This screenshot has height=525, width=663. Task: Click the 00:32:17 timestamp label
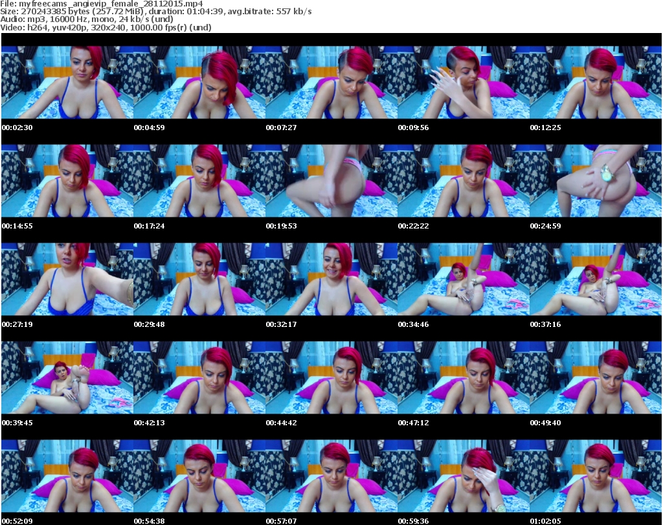coord(281,324)
